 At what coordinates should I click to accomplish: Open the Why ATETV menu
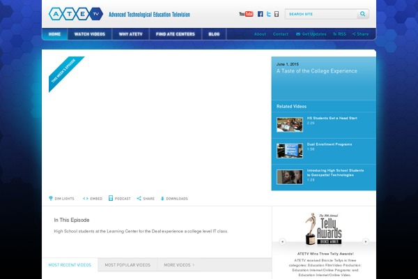click(131, 34)
